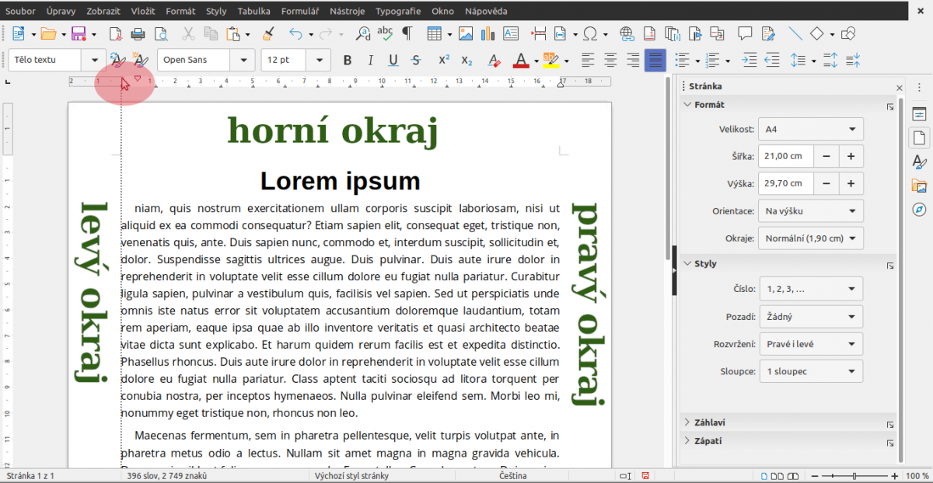Toggle italic formatting
This screenshot has width=933, height=483.
point(370,61)
